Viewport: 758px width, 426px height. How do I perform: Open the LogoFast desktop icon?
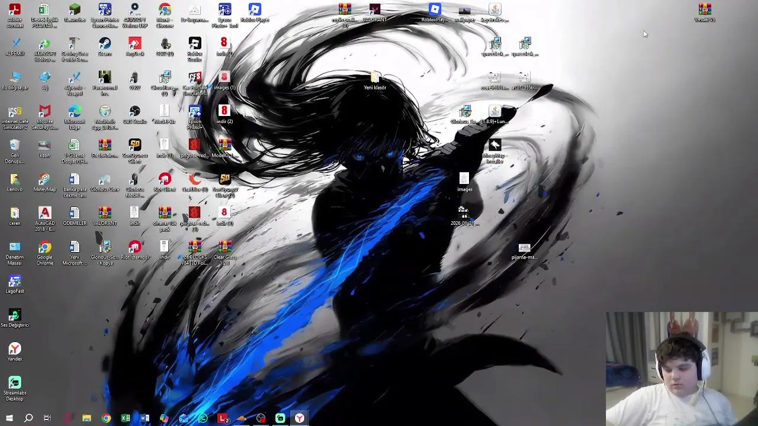pos(15,285)
